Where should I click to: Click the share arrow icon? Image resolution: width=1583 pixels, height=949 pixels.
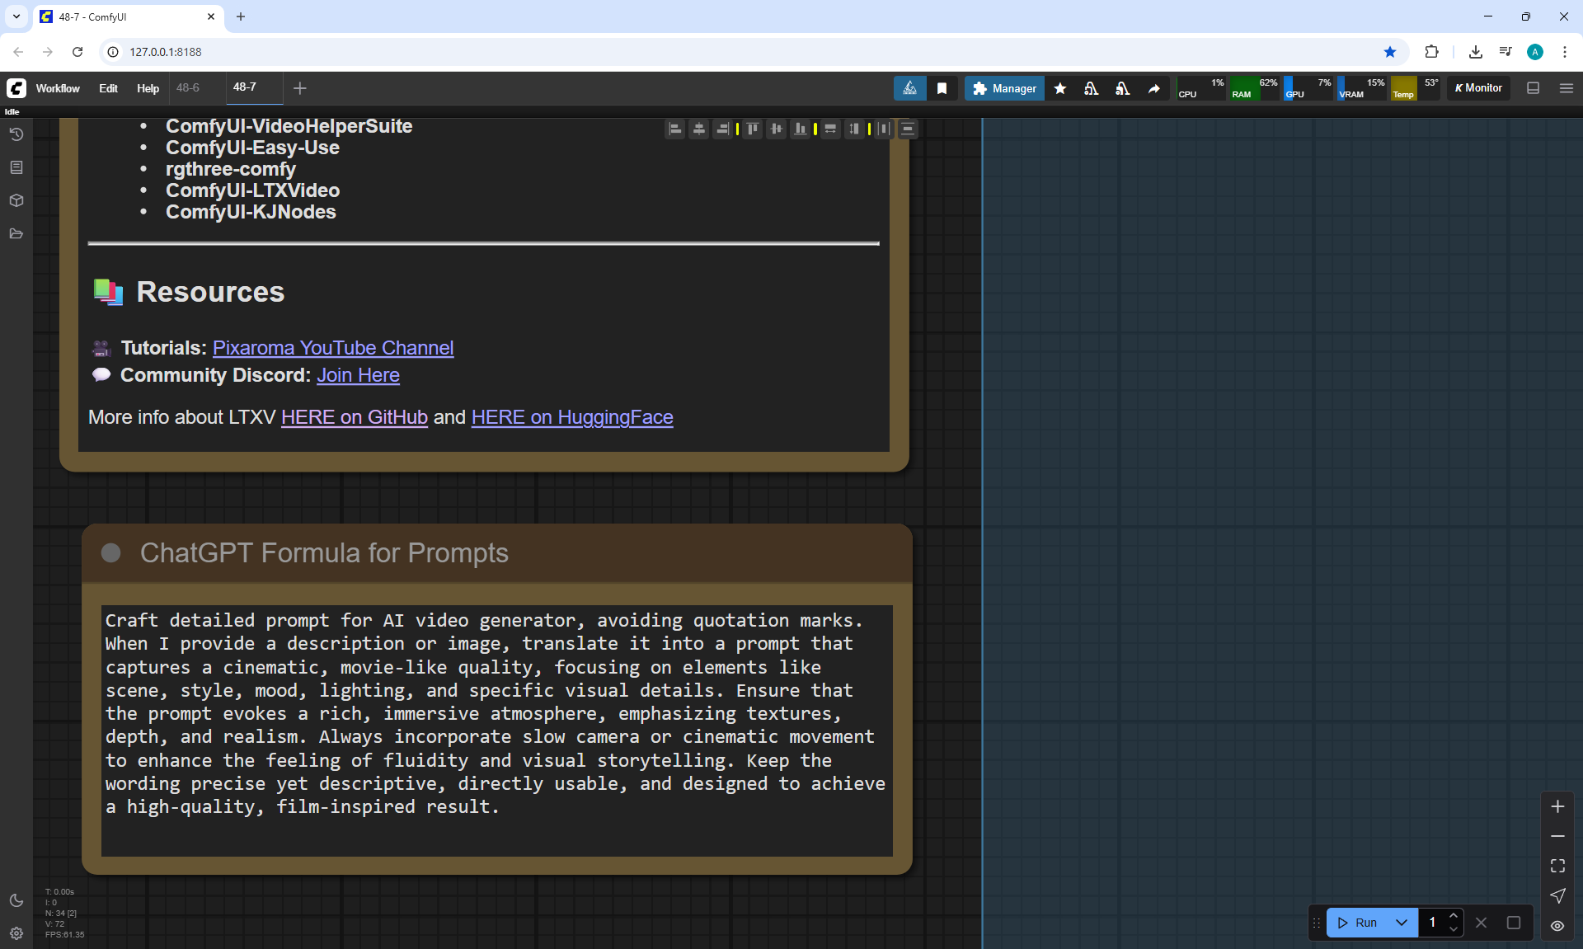pyautogui.click(x=1154, y=88)
